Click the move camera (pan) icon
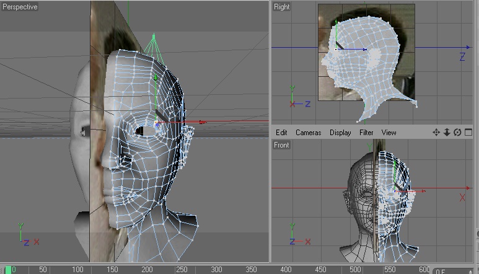 tap(436, 132)
